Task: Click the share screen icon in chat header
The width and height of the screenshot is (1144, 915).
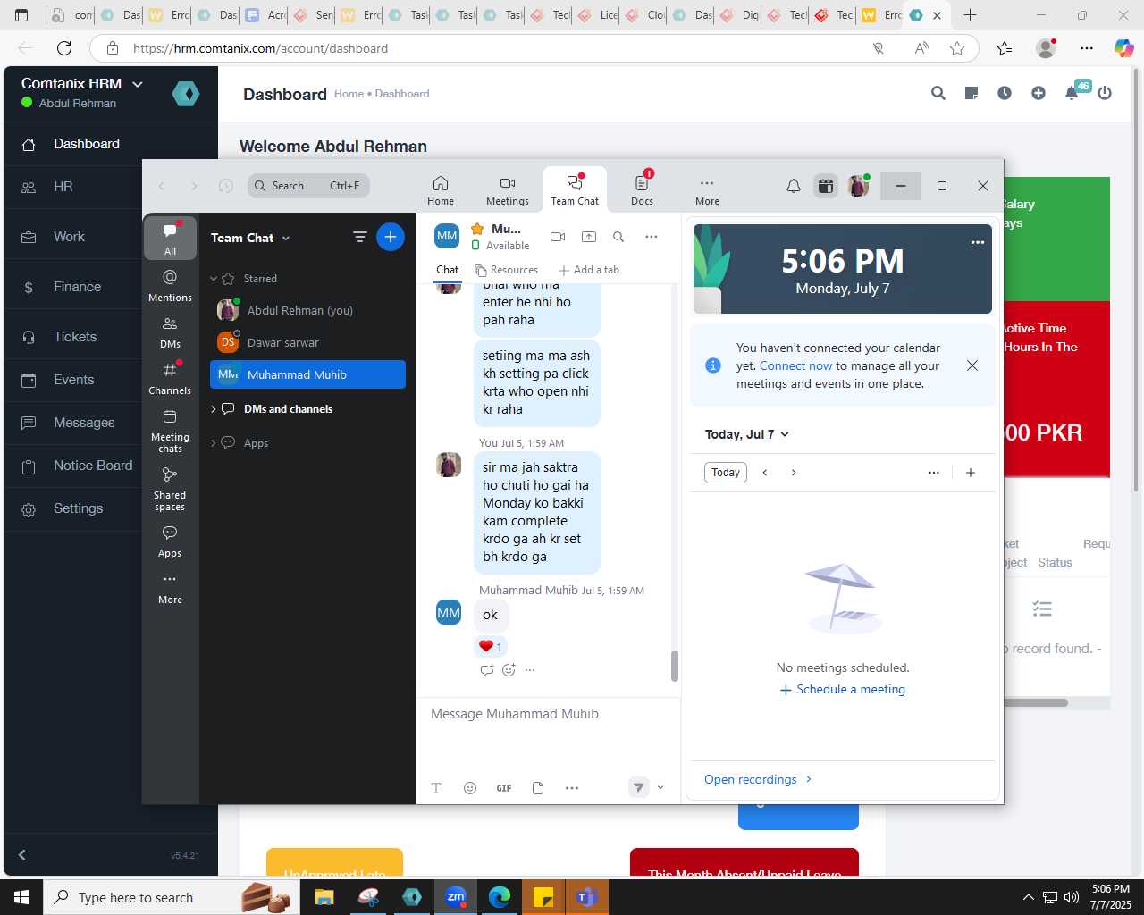Action: 588,237
